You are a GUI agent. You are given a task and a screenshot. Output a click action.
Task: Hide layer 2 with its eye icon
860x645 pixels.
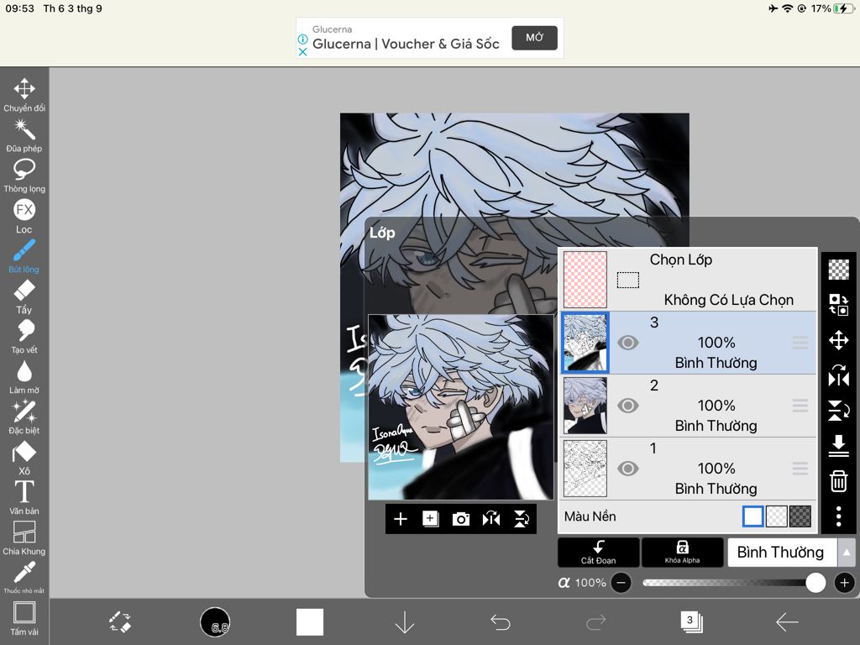pyautogui.click(x=628, y=406)
